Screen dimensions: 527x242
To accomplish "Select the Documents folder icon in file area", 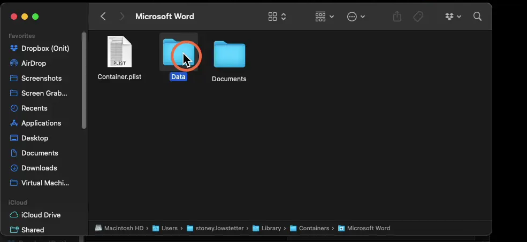I will 229,54.
